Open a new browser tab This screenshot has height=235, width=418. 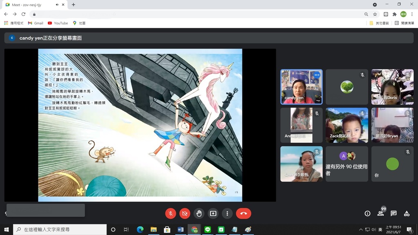73,5
